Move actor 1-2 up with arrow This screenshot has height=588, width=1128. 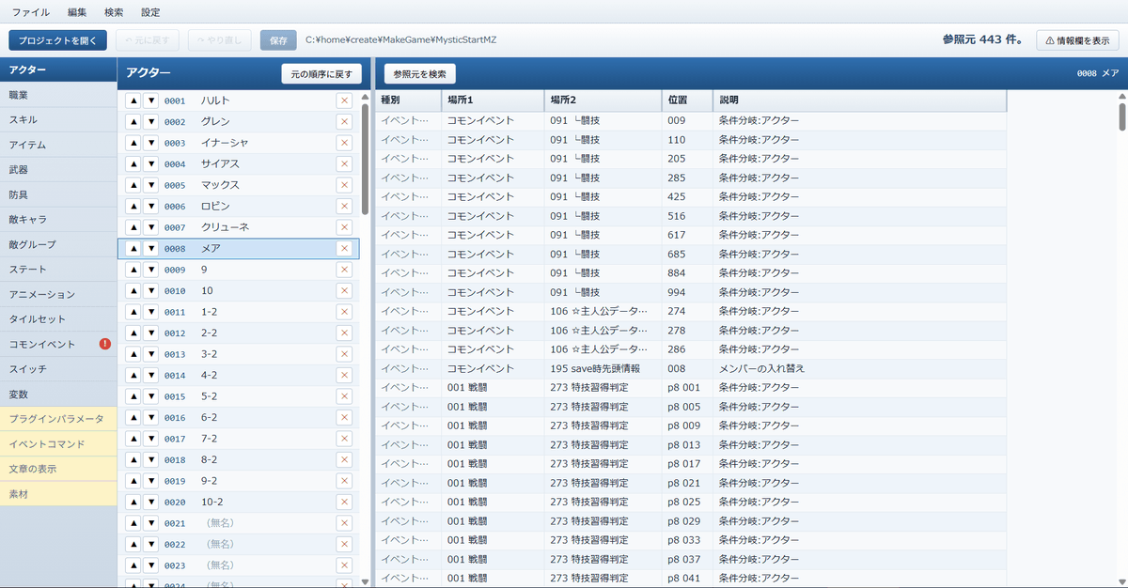(x=133, y=312)
